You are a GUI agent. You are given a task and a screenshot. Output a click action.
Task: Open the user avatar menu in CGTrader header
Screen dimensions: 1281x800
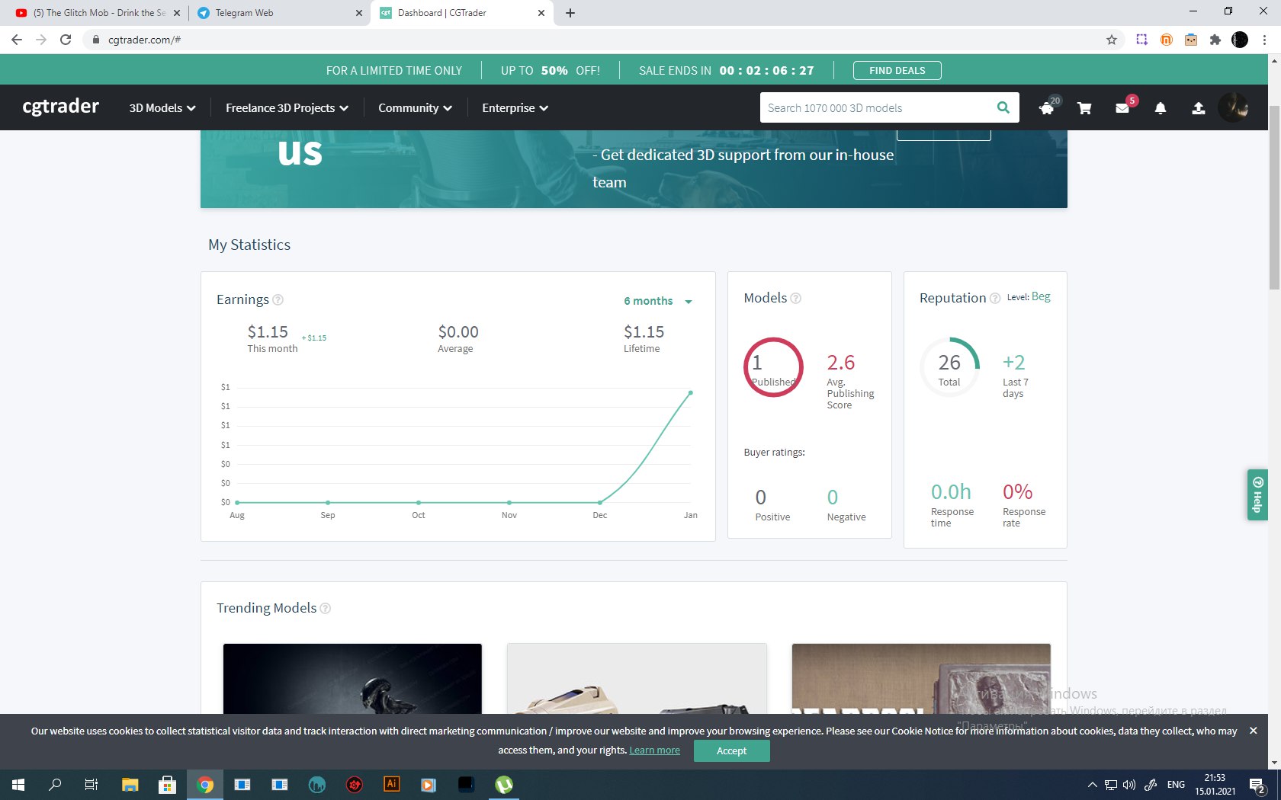coord(1234,107)
